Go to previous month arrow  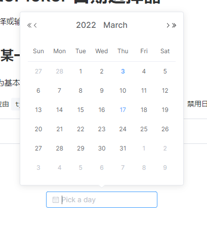(x=35, y=25)
